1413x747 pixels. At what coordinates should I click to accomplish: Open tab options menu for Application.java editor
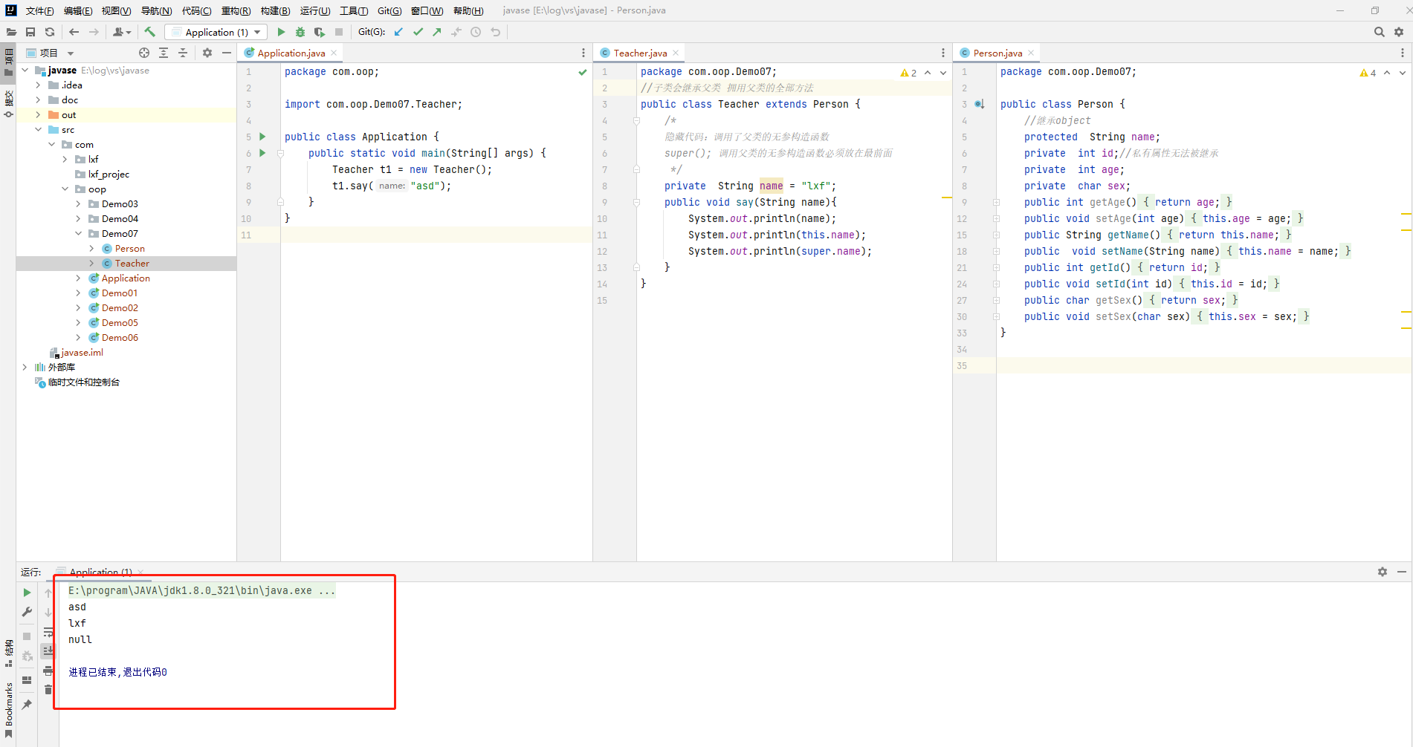point(583,53)
